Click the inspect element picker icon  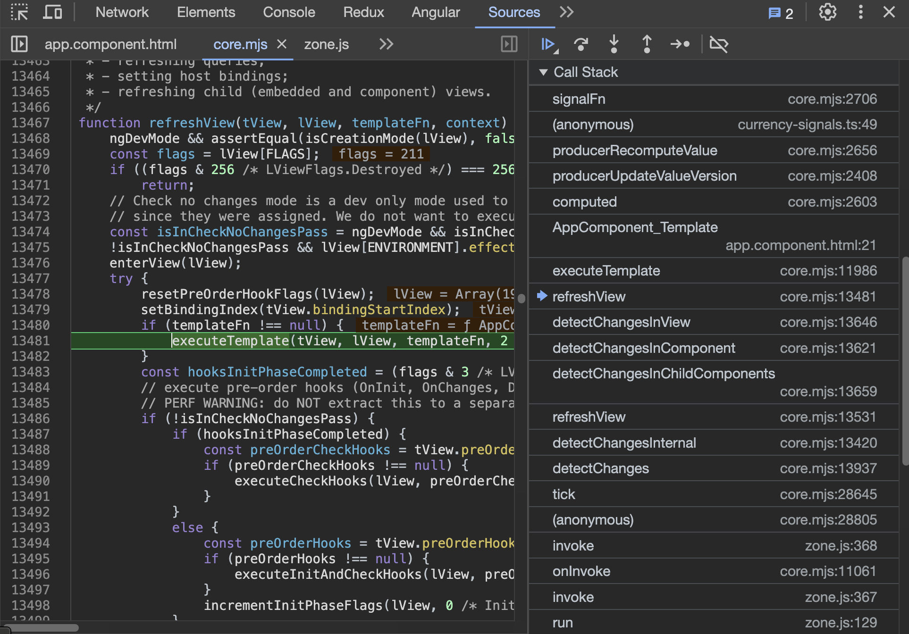pyautogui.click(x=19, y=12)
